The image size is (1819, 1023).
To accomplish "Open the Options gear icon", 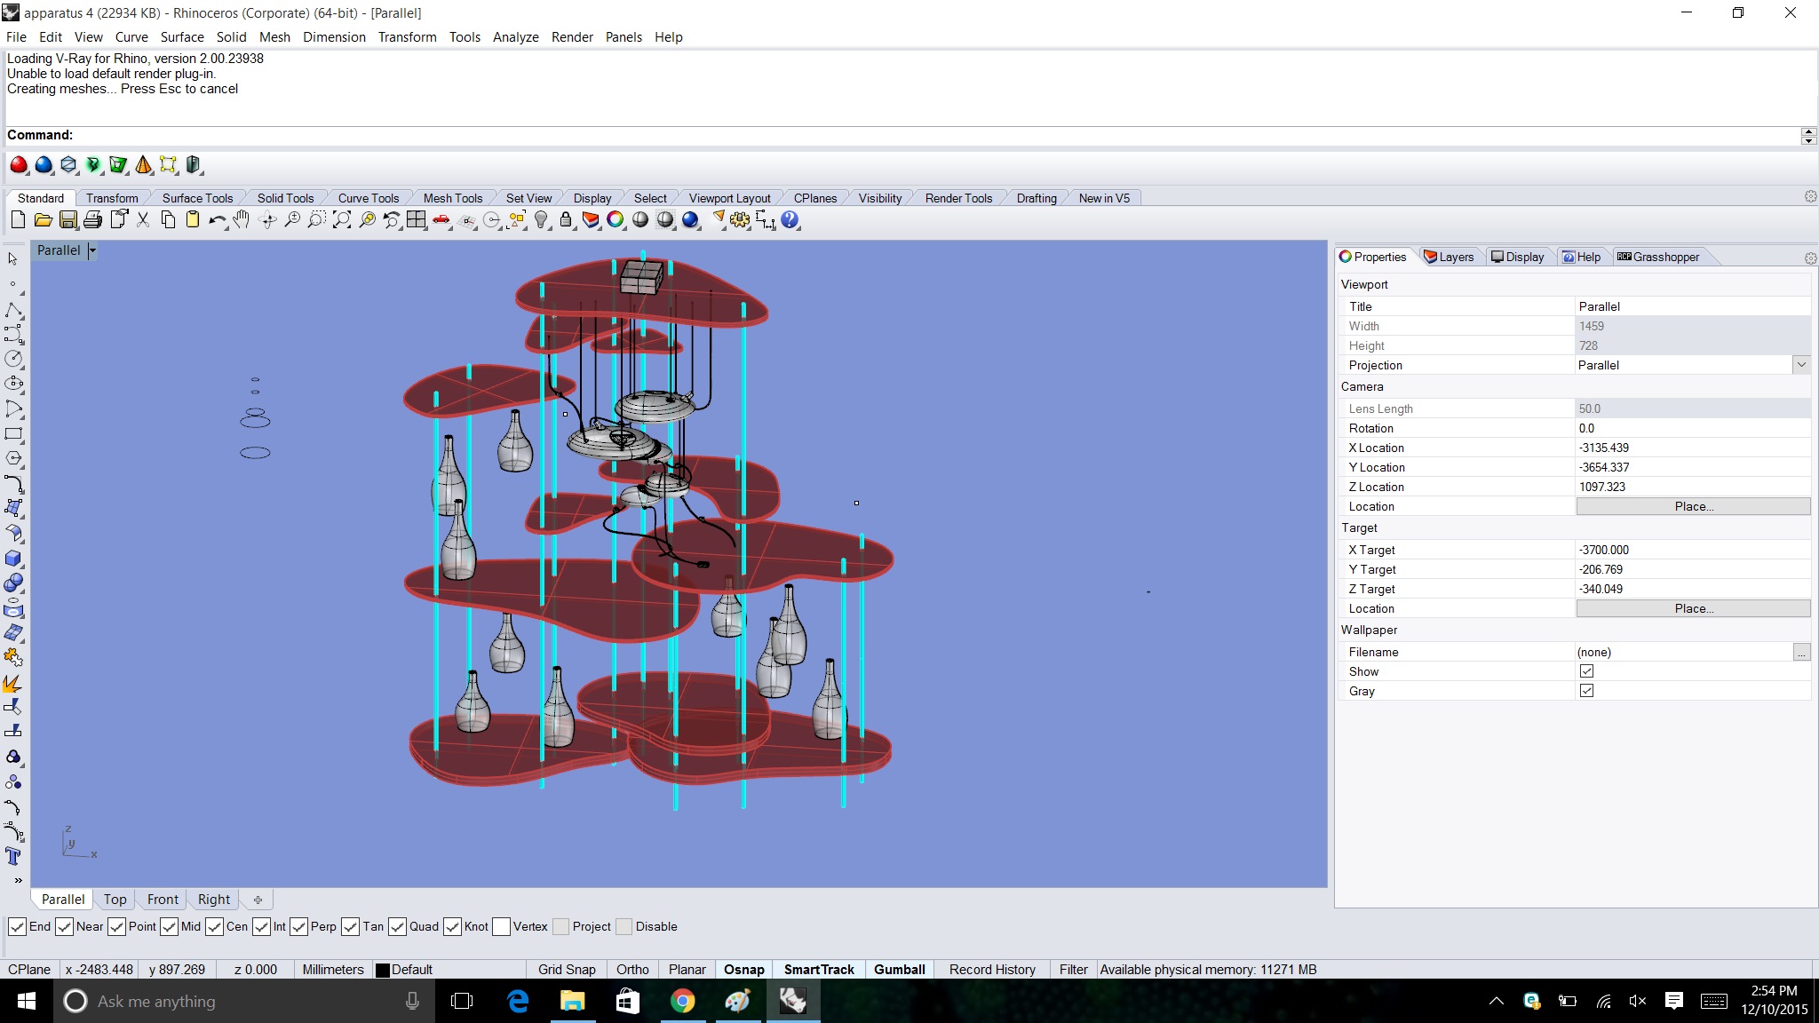I will [739, 220].
